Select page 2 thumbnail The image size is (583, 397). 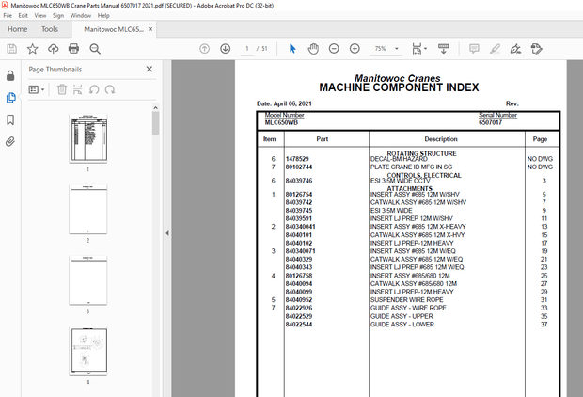tap(88, 210)
